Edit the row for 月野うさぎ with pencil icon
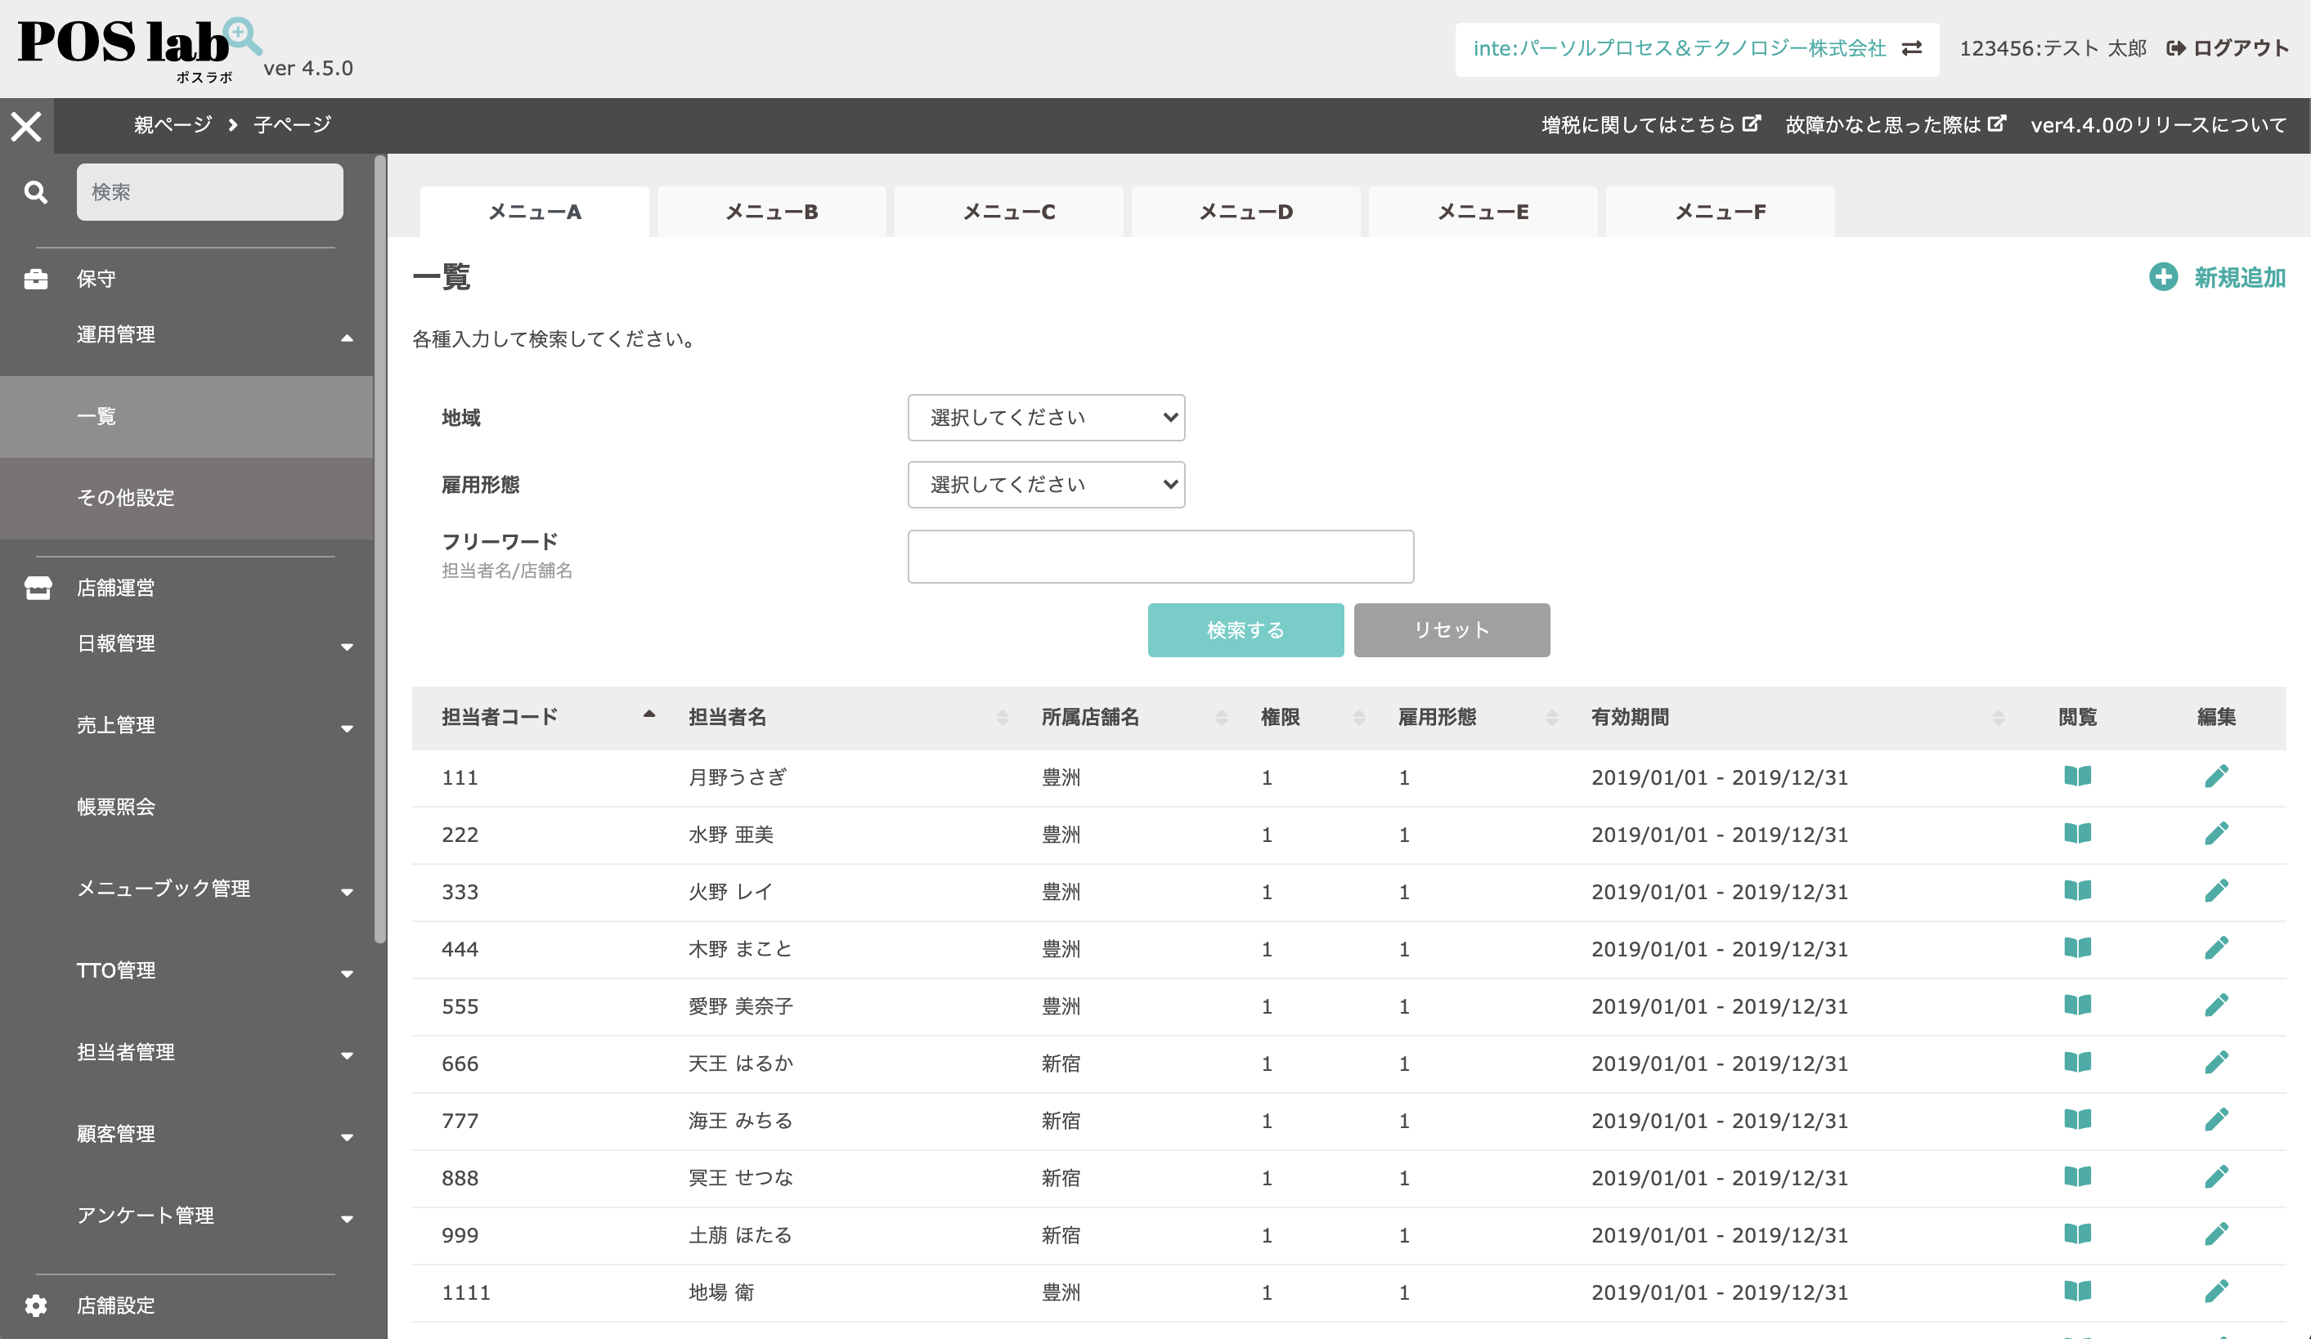The height and width of the screenshot is (1339, 2311). [2215, 777]
